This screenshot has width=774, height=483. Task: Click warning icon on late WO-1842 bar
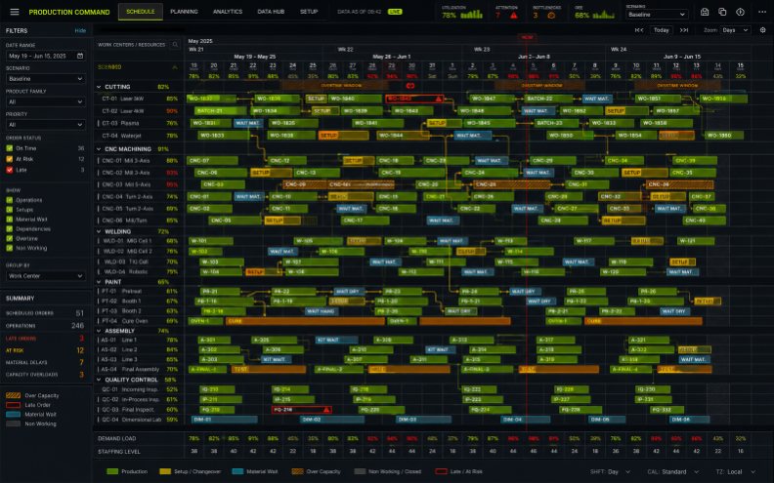[x=438, y=99]
